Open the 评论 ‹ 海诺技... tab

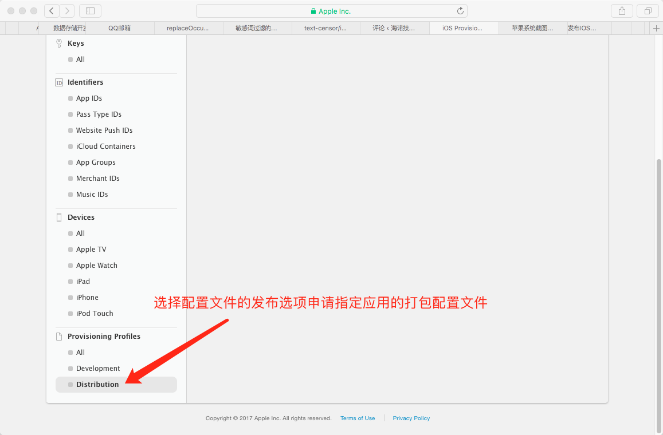pyautogui.click(x=394, y=28)
